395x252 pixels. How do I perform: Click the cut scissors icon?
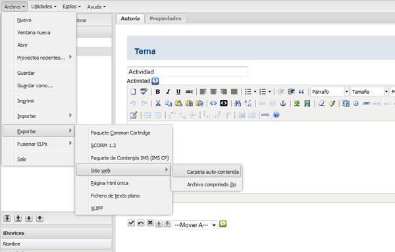(x=158, y=103)
